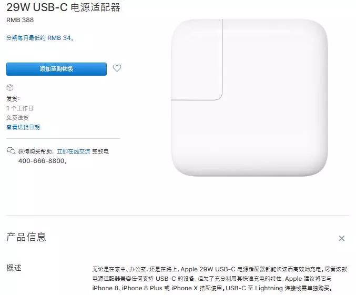Open the 分期每月最低约 RMB 34 installment link
This screenshot has width=356, height=295.
(40, 38)
